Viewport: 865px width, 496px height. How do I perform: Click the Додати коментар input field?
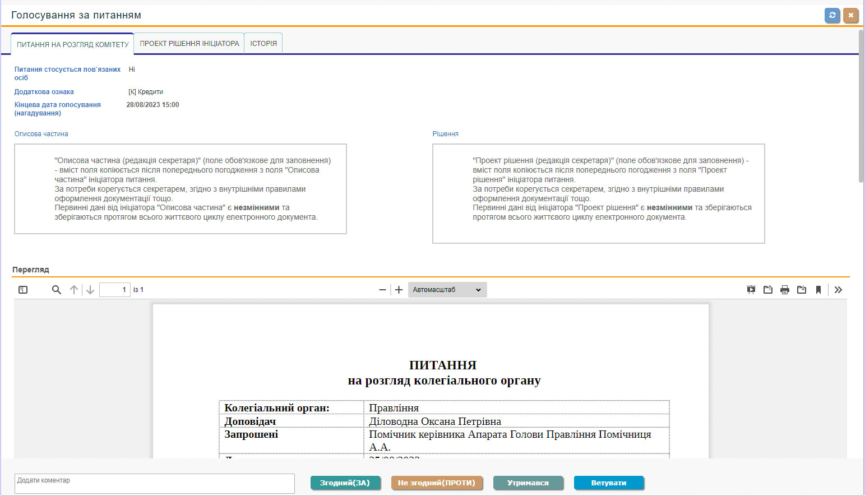[x=155, y=484]
